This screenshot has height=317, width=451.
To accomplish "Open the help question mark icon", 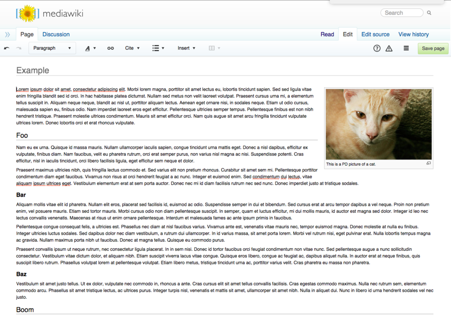I will (x=377, y=48).
